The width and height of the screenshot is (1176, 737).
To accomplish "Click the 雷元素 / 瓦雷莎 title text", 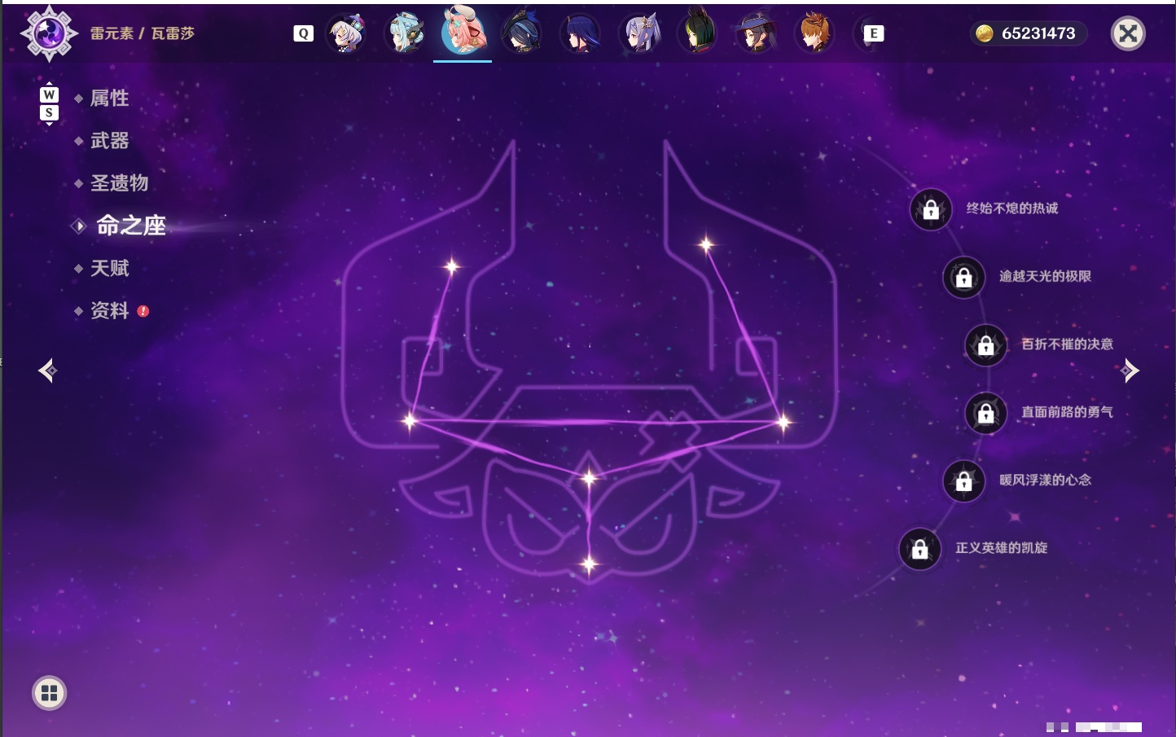I will click(143, 33).
